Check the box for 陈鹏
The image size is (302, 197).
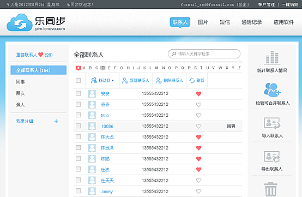click(78, 158)
